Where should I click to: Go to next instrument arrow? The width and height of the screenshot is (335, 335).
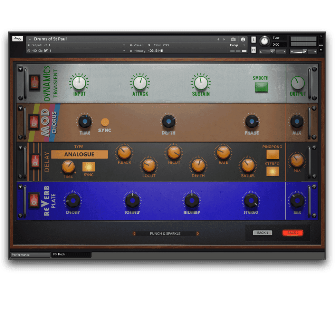pyautogui.click(x=224, y=39)
